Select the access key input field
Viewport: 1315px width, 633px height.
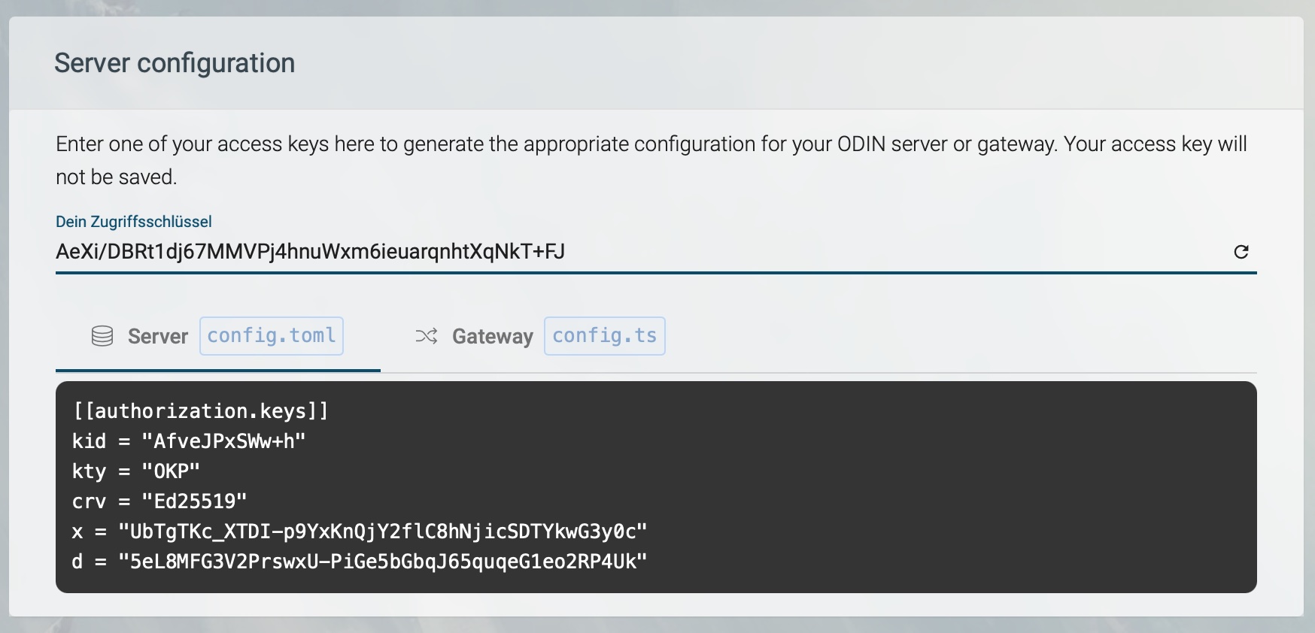click(x=451, y=253)
